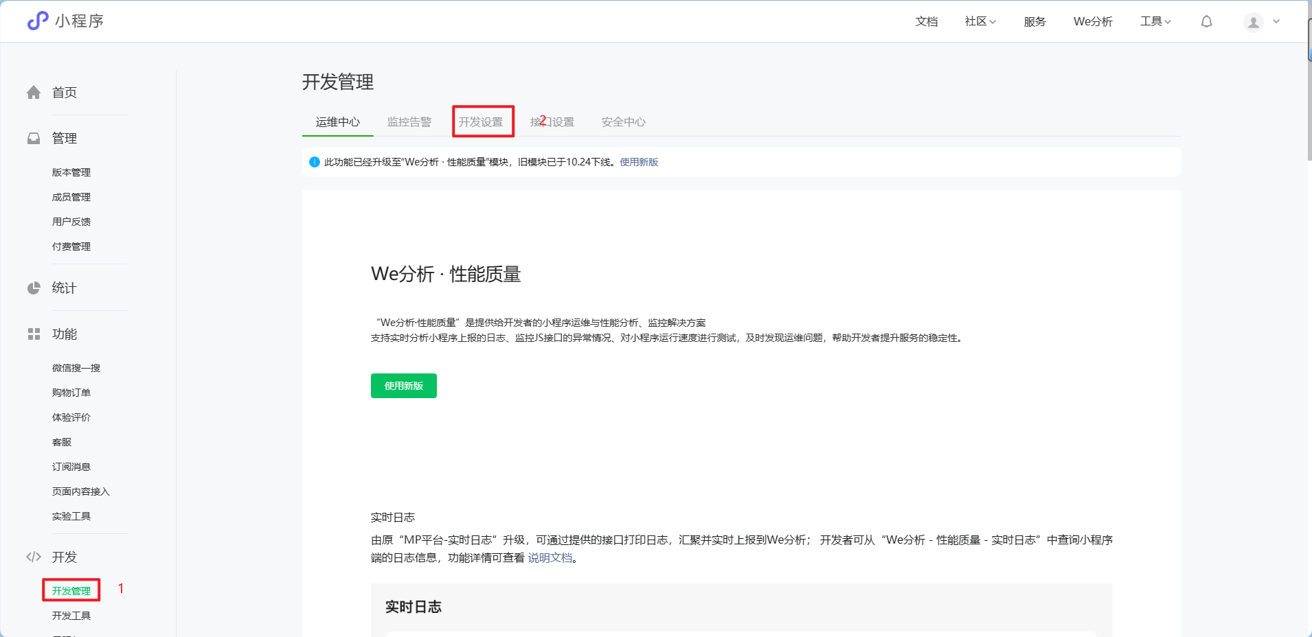This screenshot has width=1312, height=637.
Task: Click the 开发 code brackets icon
Action: tap(34, 557)
